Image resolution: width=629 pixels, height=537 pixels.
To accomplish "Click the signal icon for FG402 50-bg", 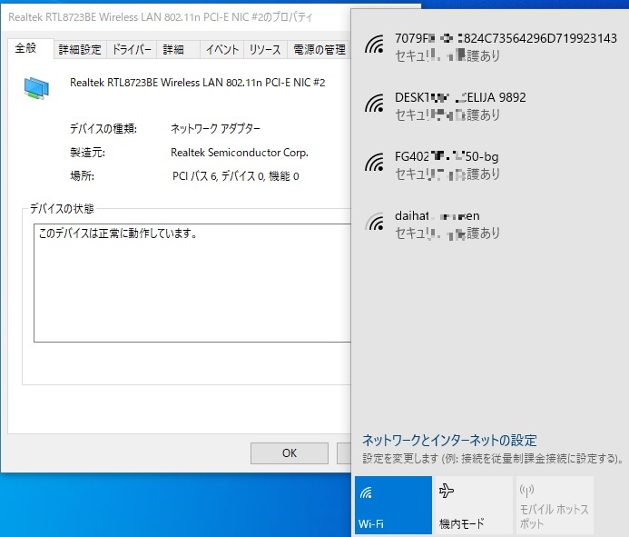I will 373,164.
